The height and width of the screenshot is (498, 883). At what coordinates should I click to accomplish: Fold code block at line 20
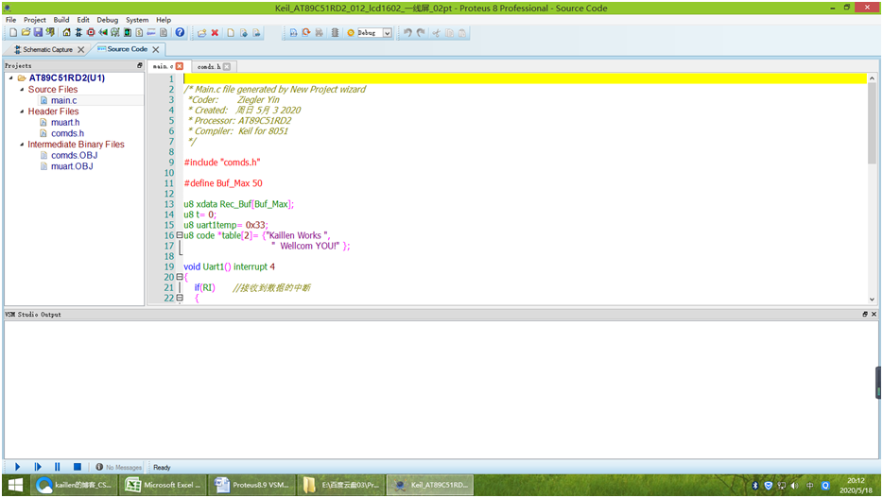coord(180,277)
